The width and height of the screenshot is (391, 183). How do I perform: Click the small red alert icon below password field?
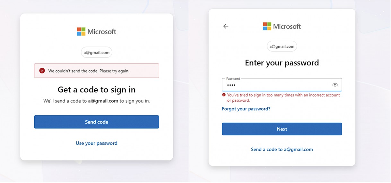(224, 95)
